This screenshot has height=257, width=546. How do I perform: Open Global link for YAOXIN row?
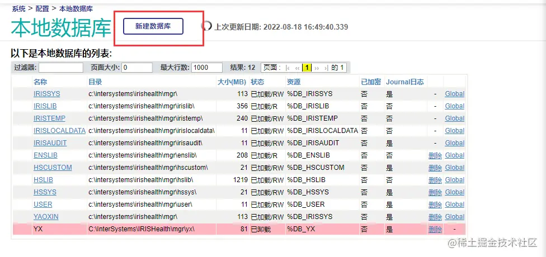455,217
